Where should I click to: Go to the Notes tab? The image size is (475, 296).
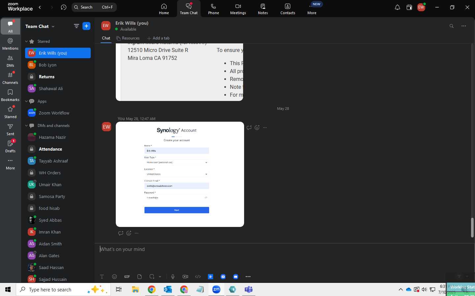coord(263,9)
